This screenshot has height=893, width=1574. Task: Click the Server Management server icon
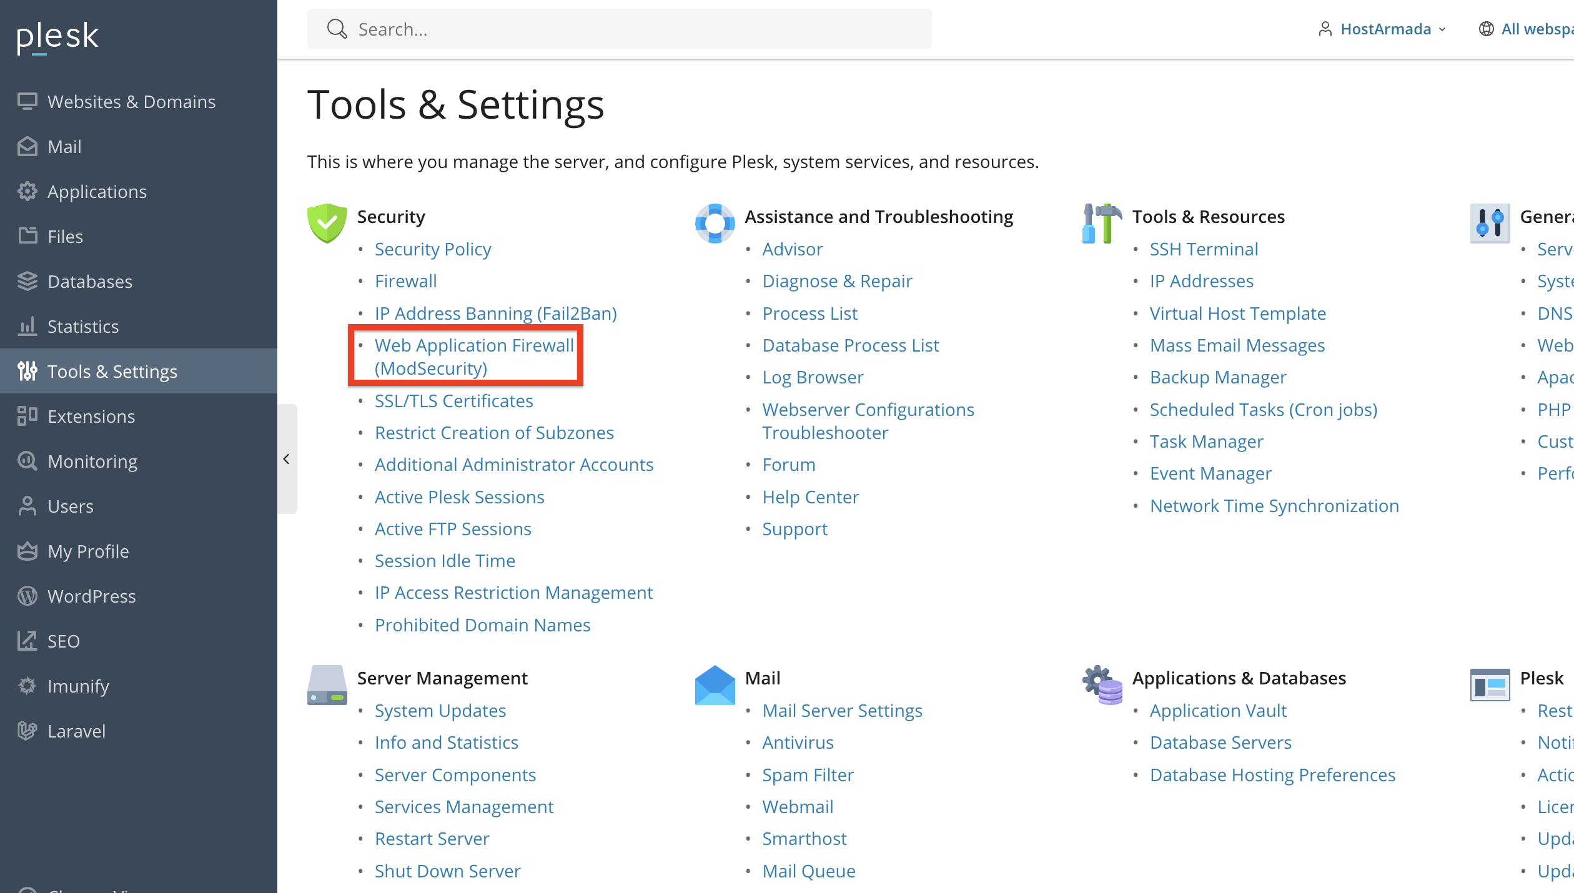tap(327, 685)
